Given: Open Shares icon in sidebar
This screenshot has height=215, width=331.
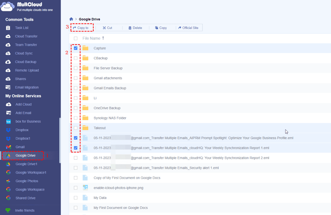Looking at the screenshot, I should pos(8,79).
